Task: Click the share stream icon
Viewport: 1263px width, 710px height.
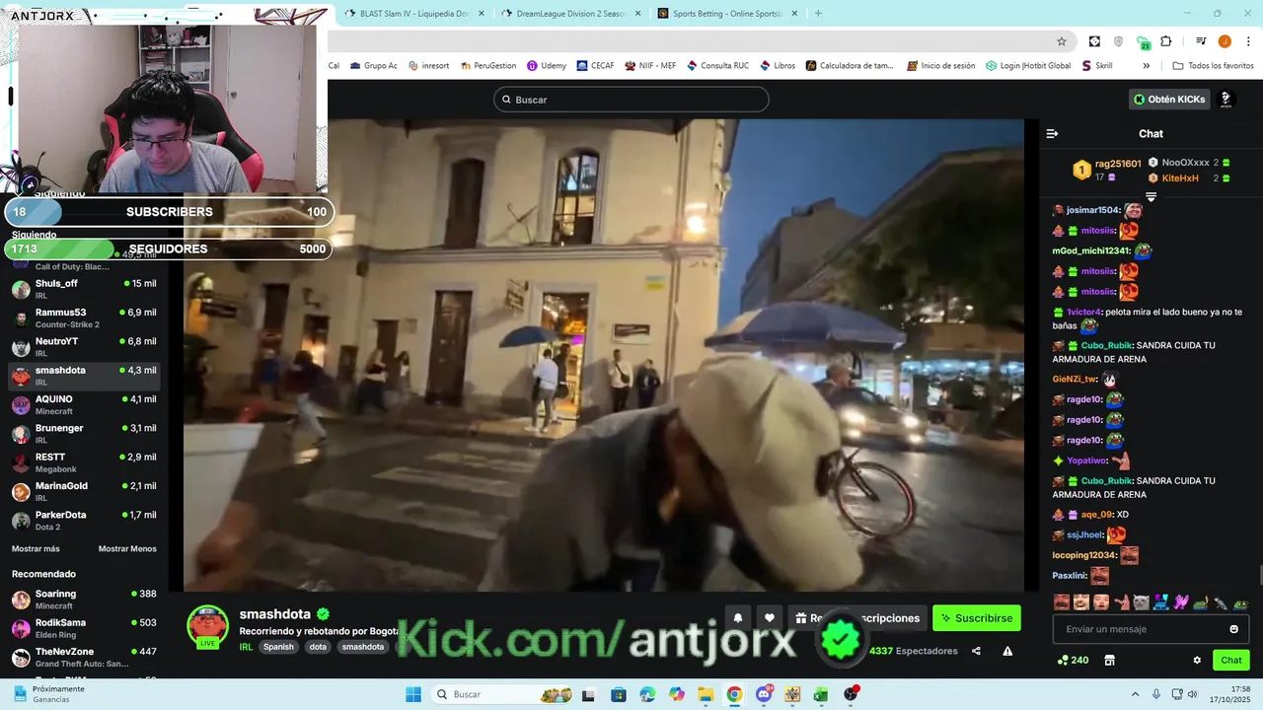Action: click(976, 651)
